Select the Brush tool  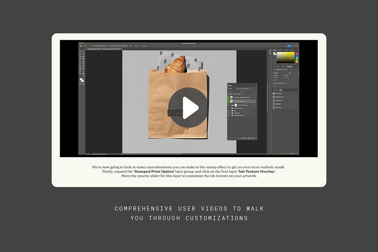[x=80, y=61]
